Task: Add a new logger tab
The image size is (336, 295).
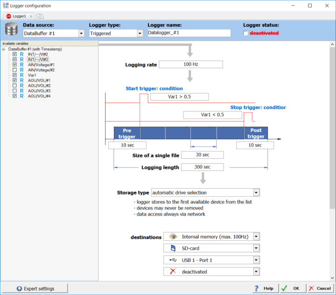Action: [40, 16]
